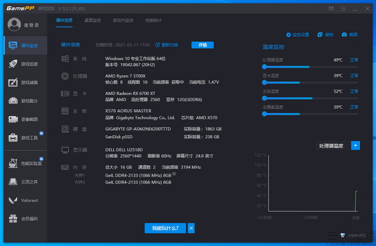The width and height of the screenshot is (376, 246).
Task: Click the 系统 Windows icon
Action: pyautogui.click(x=65, y=59)
